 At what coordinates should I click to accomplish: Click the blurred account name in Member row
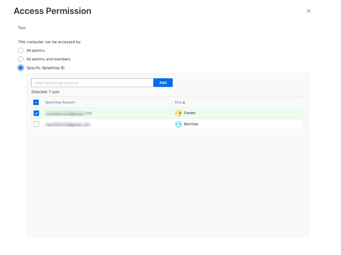(68, 124)
